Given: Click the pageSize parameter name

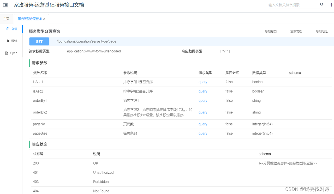Looking at the screenshot, I should click(40, 134).
